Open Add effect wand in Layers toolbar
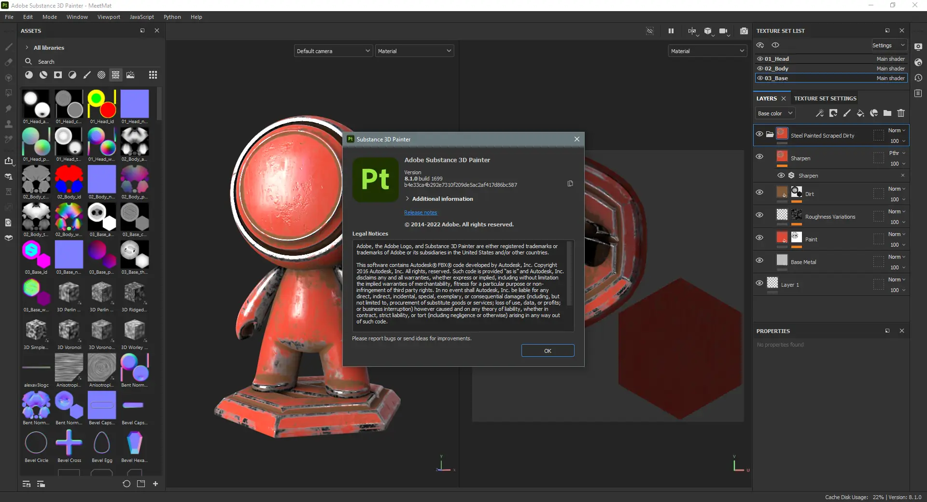The height and width of the screenshot is (502, 927). click(820, 113)
